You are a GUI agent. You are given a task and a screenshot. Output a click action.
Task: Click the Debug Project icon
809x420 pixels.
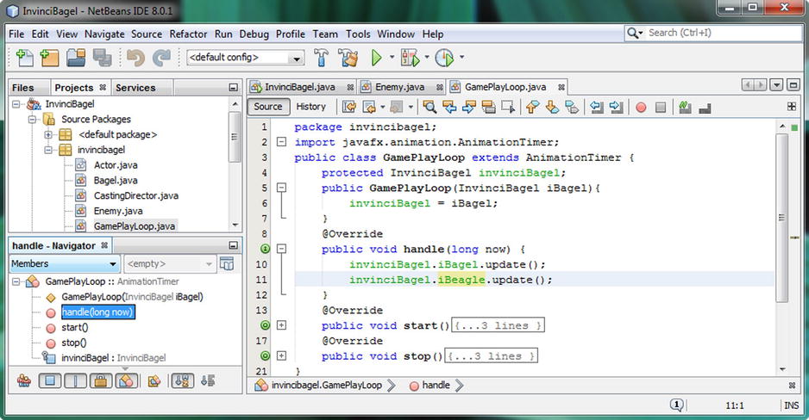point(411,58)
